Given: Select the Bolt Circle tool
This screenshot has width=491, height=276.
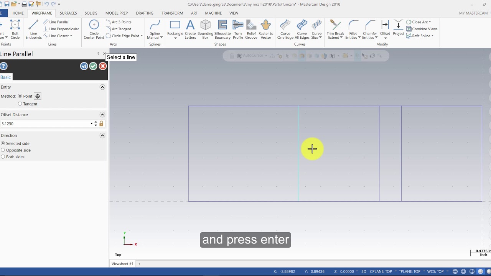Looking at the screenshot, I should (x=15, y=30).
